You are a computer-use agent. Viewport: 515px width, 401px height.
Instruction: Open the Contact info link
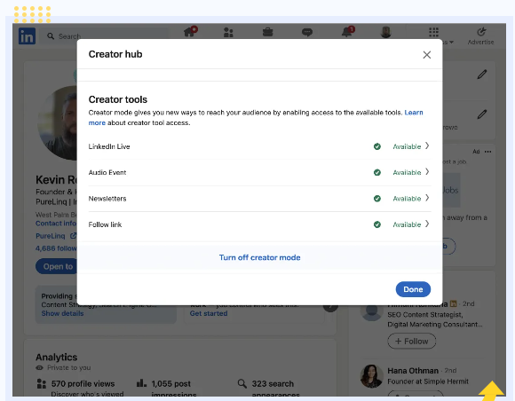pyautogui.click(x=56, y=224)
